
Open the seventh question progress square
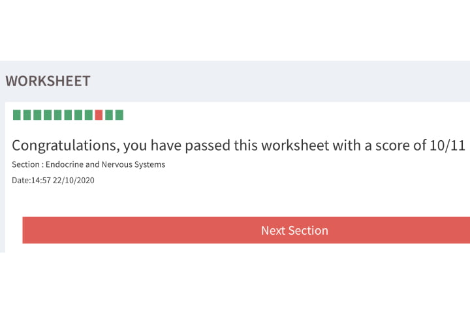click(x=78, y=115)
